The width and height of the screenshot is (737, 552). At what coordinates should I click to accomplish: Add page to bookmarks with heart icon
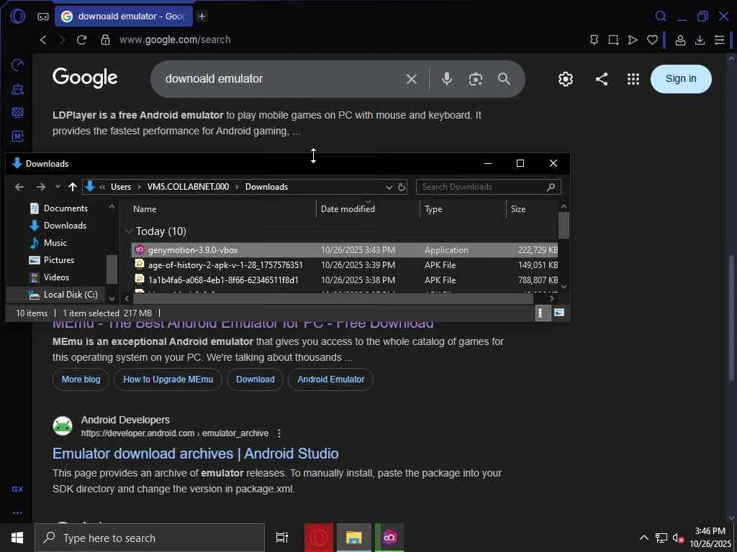tap(652, 40)
